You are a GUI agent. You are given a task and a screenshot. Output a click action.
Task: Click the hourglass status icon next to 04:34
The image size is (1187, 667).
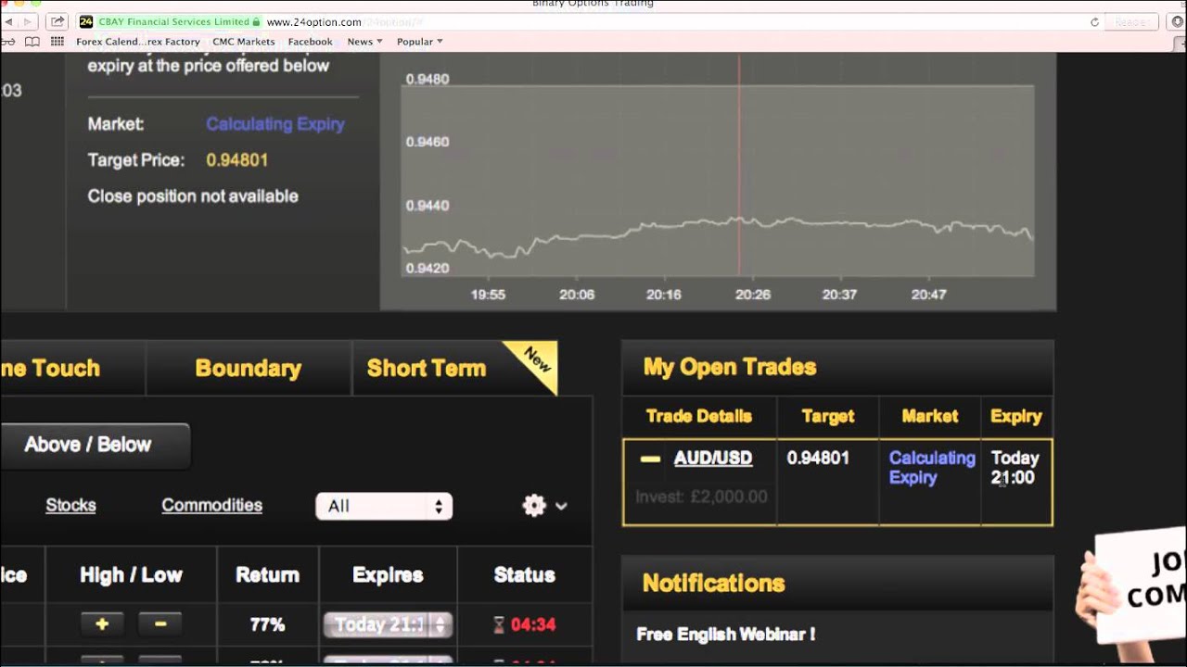[x=499, y=625]
